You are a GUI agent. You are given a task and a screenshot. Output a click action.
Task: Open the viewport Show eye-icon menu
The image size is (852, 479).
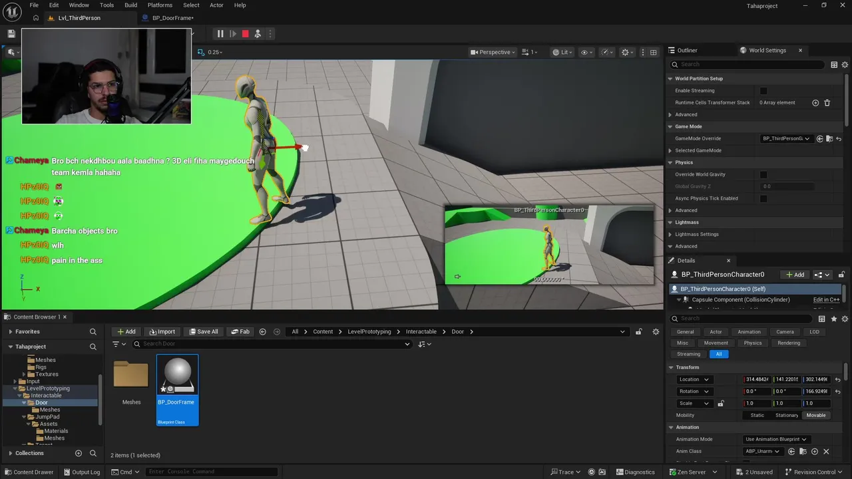point(586,52)
